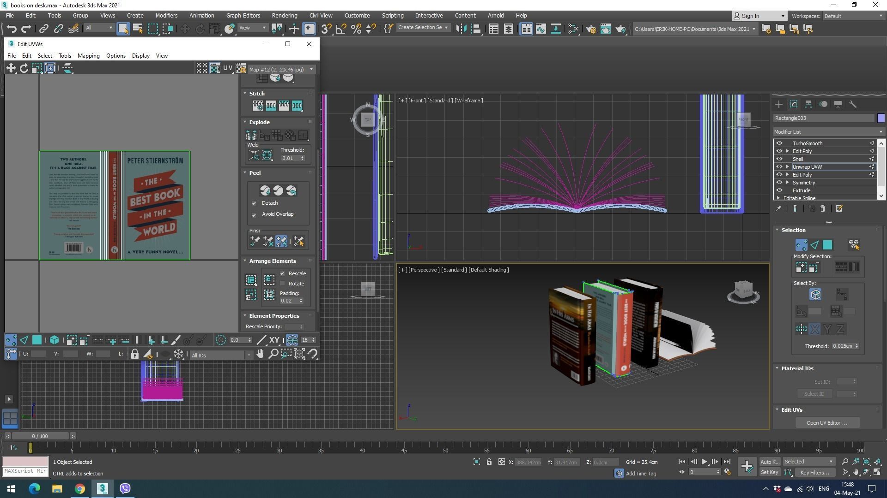Open the Modify panel tab icon
This screenshot has height=498, width=887.
793,104
